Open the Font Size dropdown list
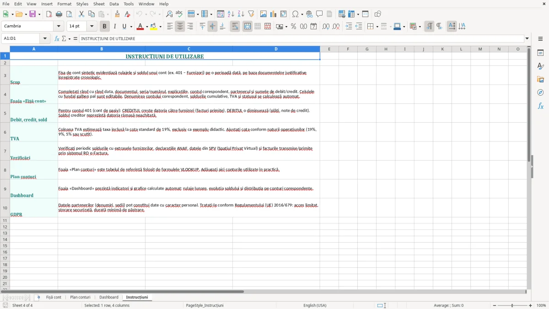 coord(92,27)
